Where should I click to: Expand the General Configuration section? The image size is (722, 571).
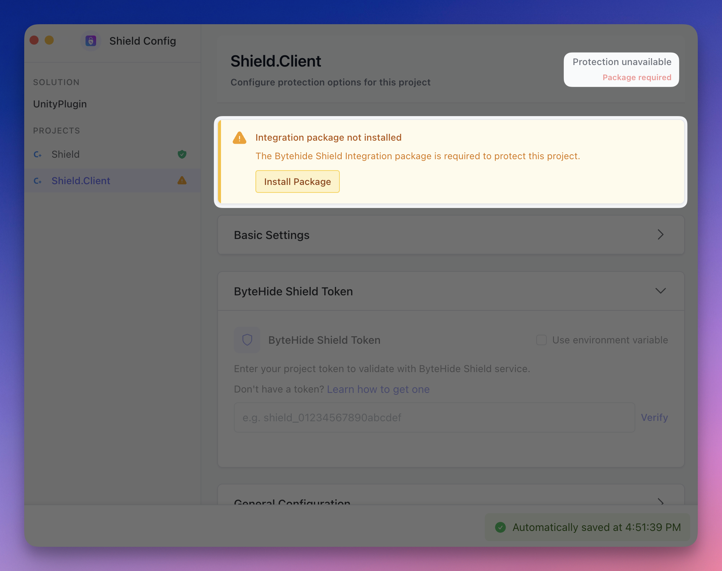660,501
